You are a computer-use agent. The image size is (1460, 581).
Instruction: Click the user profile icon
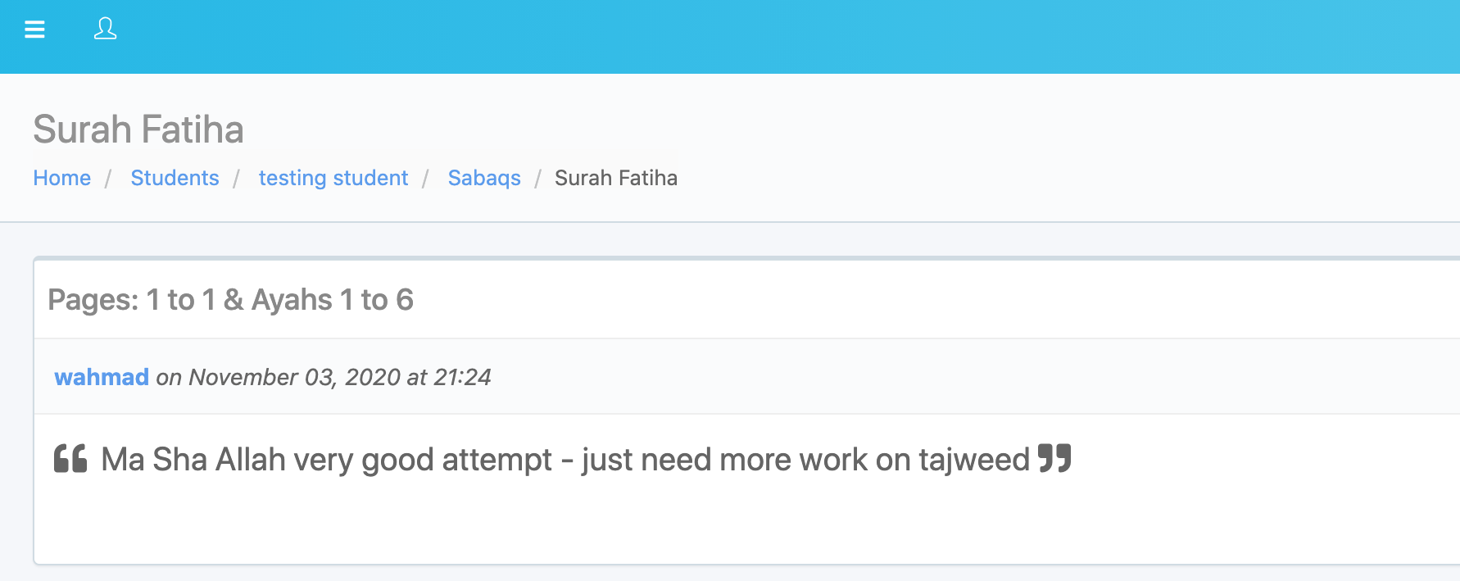tap(105, 30)
